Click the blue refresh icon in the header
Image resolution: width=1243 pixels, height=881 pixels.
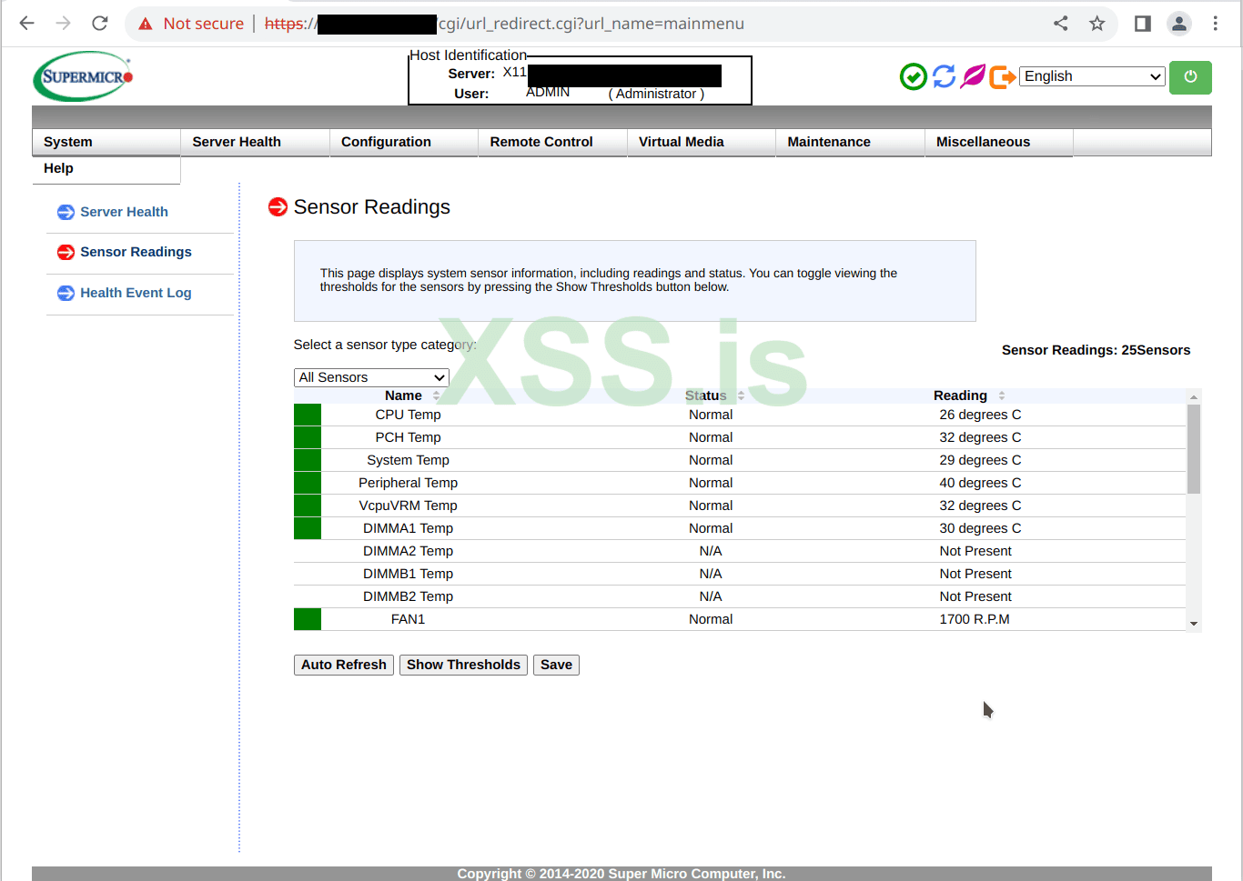[944, 76]
